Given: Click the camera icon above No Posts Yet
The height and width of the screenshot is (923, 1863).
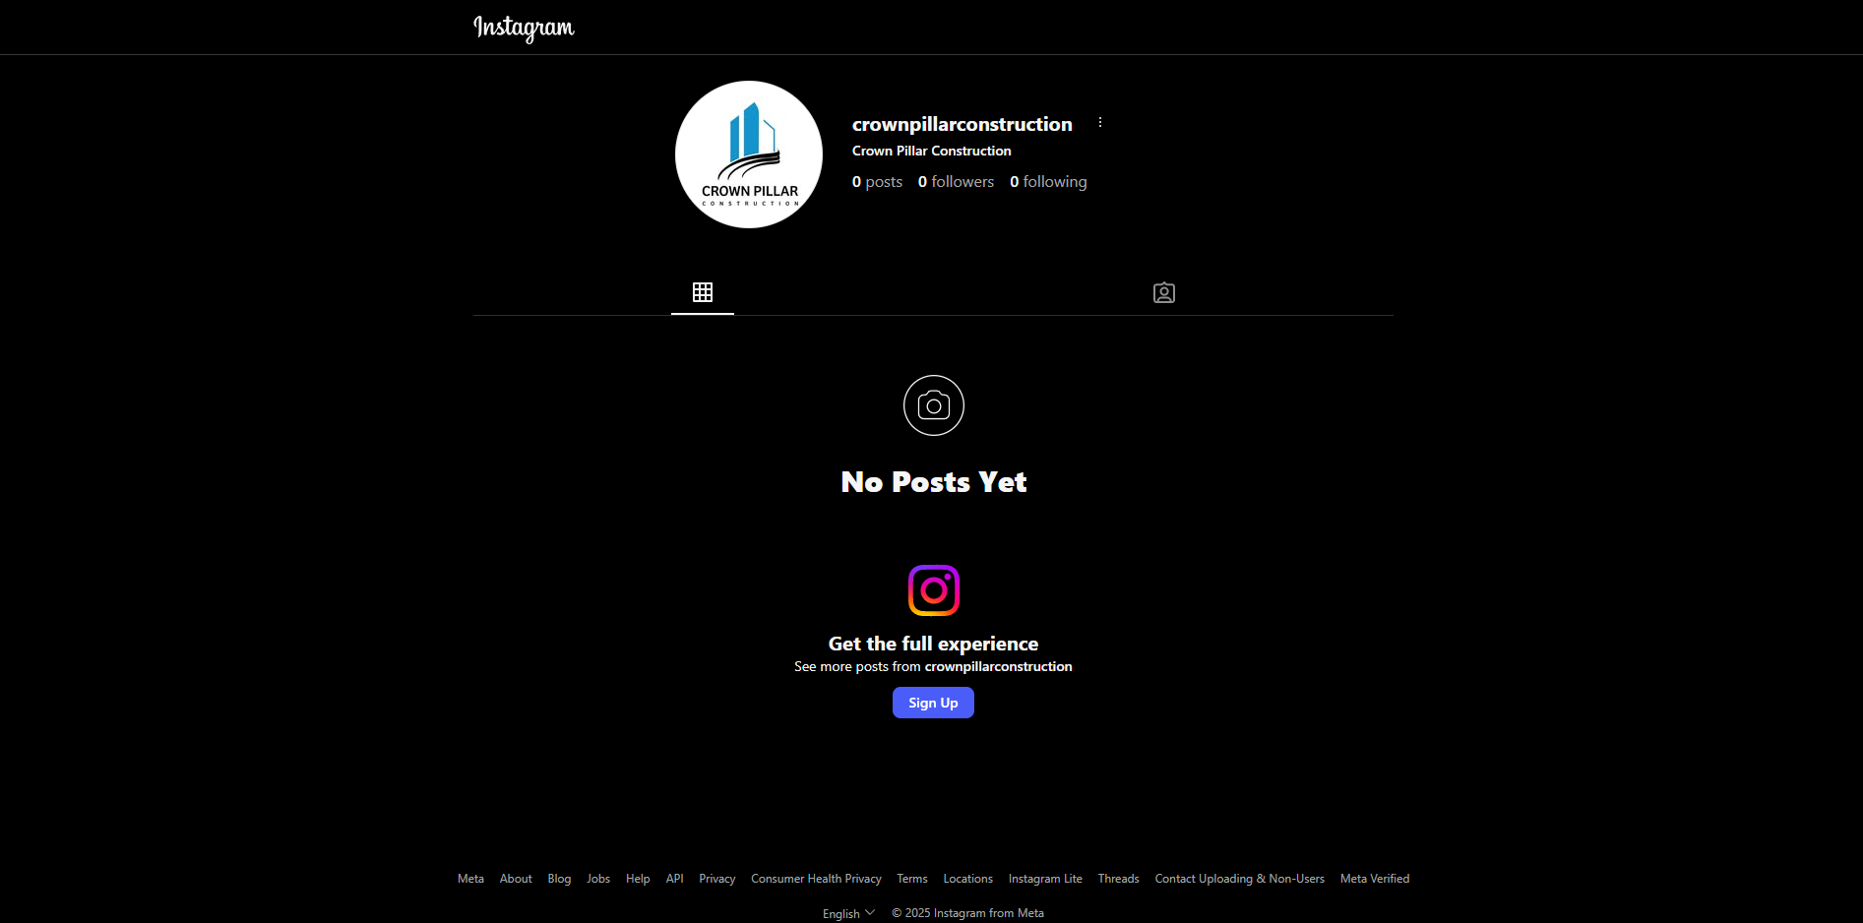Looking at the screenshot, I should [934, 405].
